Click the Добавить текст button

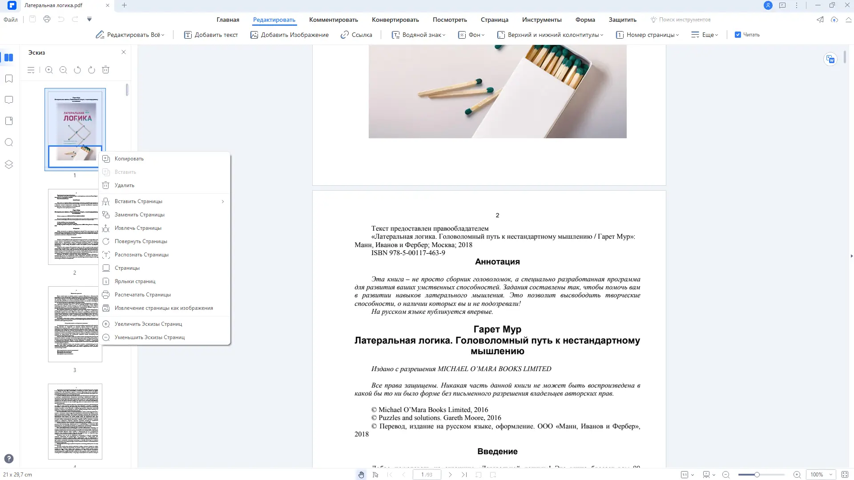[211, 35]
